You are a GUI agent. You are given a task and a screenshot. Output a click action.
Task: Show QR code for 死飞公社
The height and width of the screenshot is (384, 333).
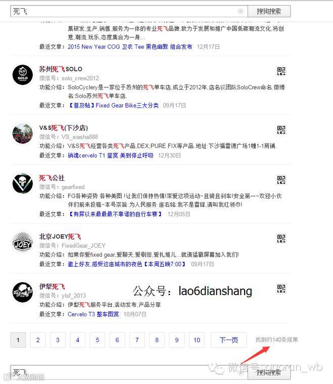point(281,180)
